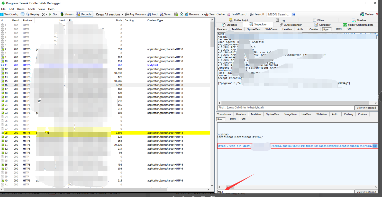Image resolution: width=382 pixels, height=197 pixels.
Task: Click the blue help question icon
Action: (x=294, y=14)
